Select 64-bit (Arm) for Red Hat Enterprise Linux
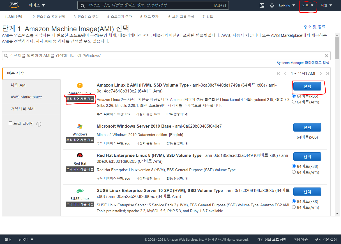Image resolution: width=341 pixels, height=244 pixels. 294,172
